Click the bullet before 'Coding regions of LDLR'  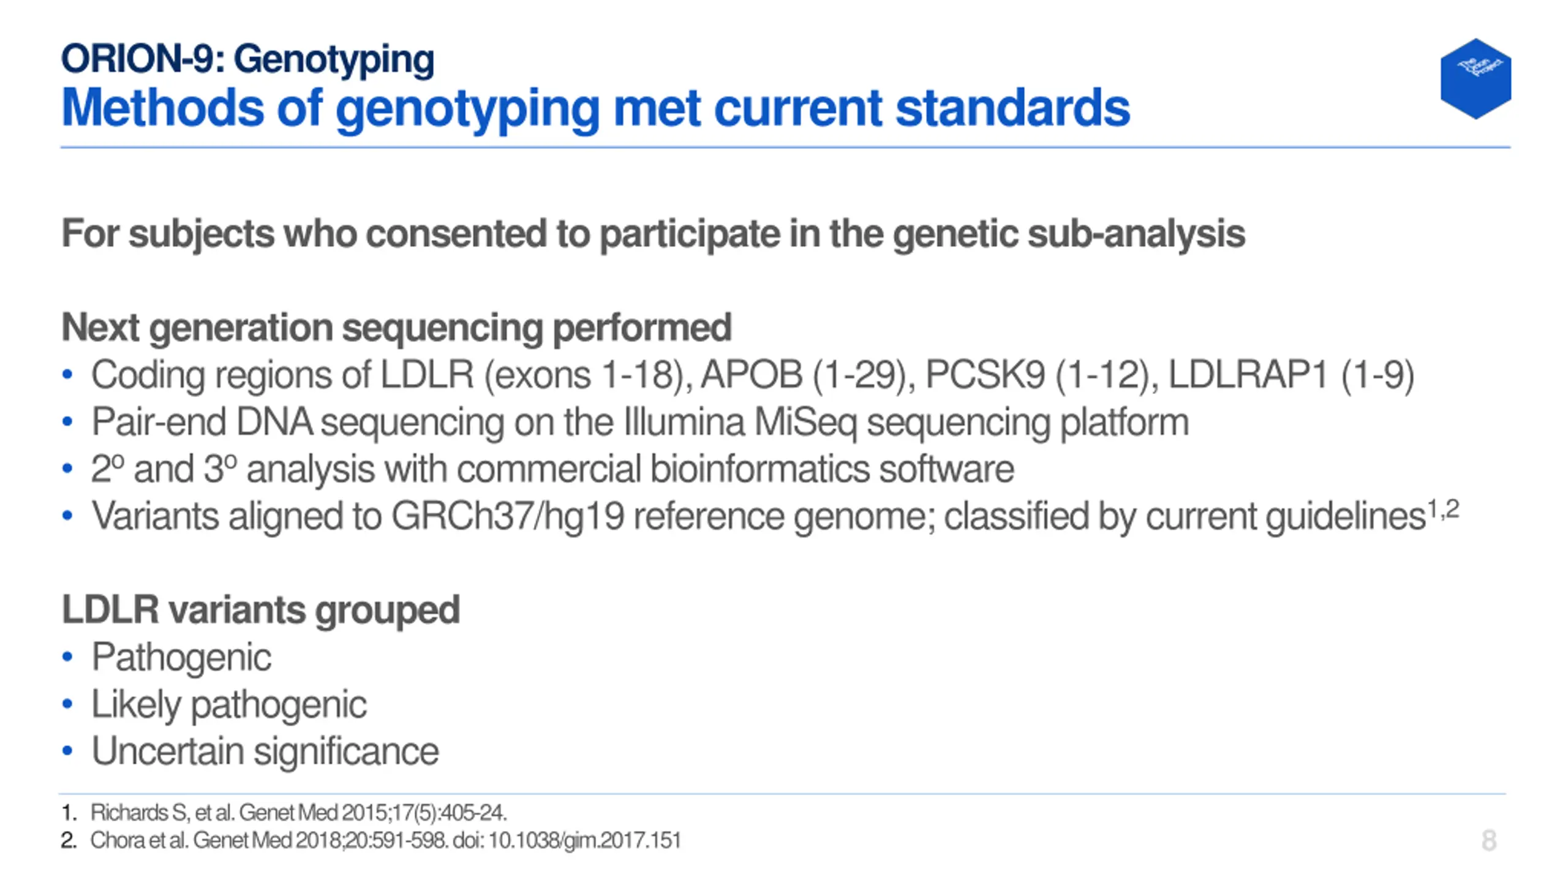pyautogui.click(x=67, y=375)
